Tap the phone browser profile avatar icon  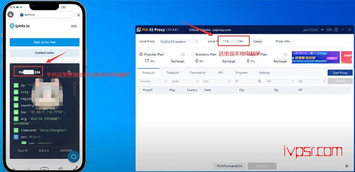coord(10,15)
